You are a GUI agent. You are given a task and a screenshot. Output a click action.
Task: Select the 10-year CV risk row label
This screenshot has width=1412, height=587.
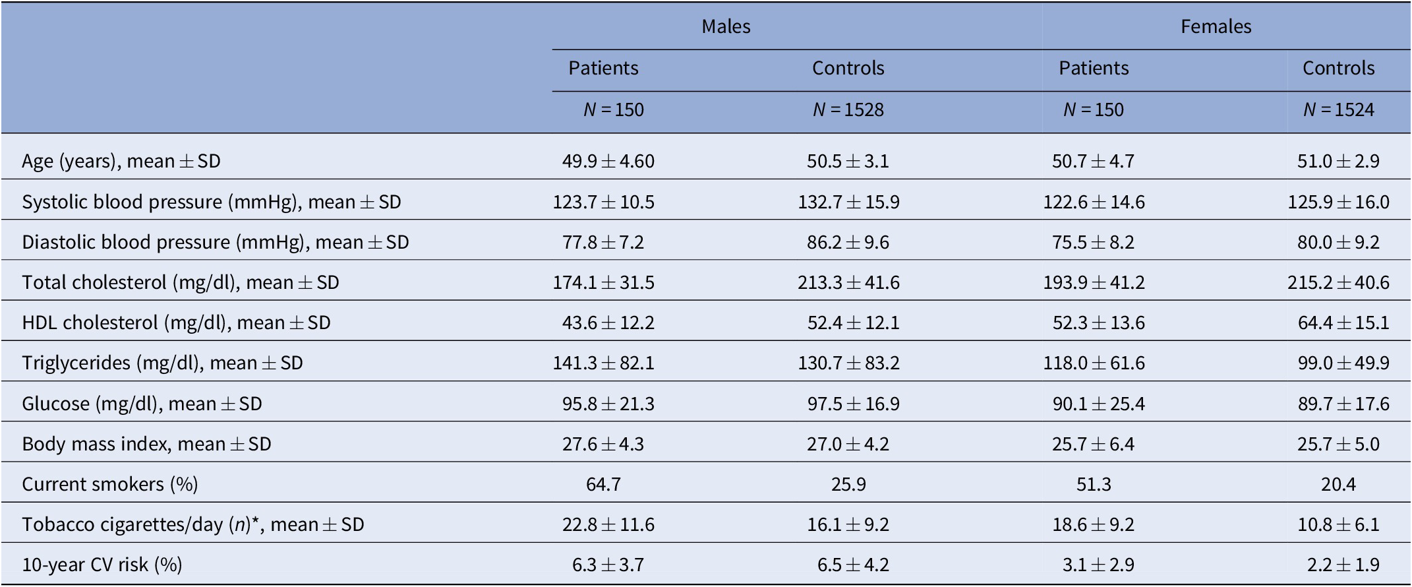pos(102,565)
